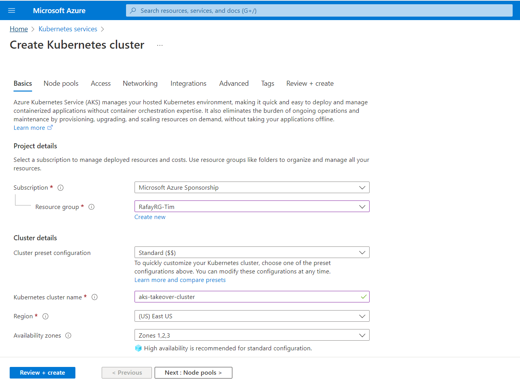Viewport: 520px width, 382px height.
Task: Click Create new resource group link
Action: pos(150,217)
